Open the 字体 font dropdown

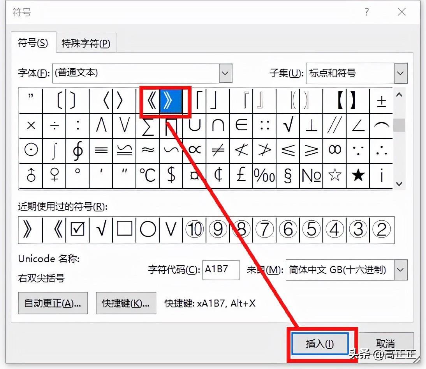[225, 73]
